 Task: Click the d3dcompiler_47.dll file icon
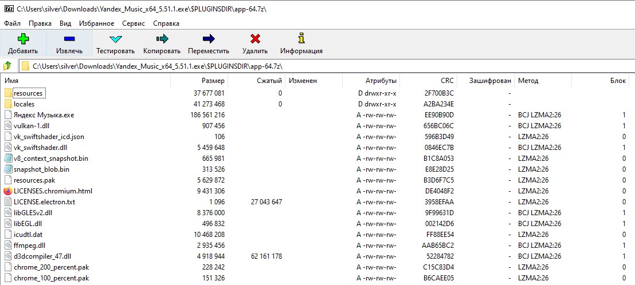[8, 256]
